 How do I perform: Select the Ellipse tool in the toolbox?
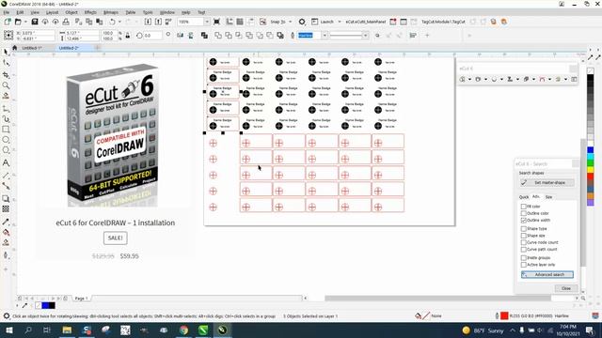click(6, 140)
